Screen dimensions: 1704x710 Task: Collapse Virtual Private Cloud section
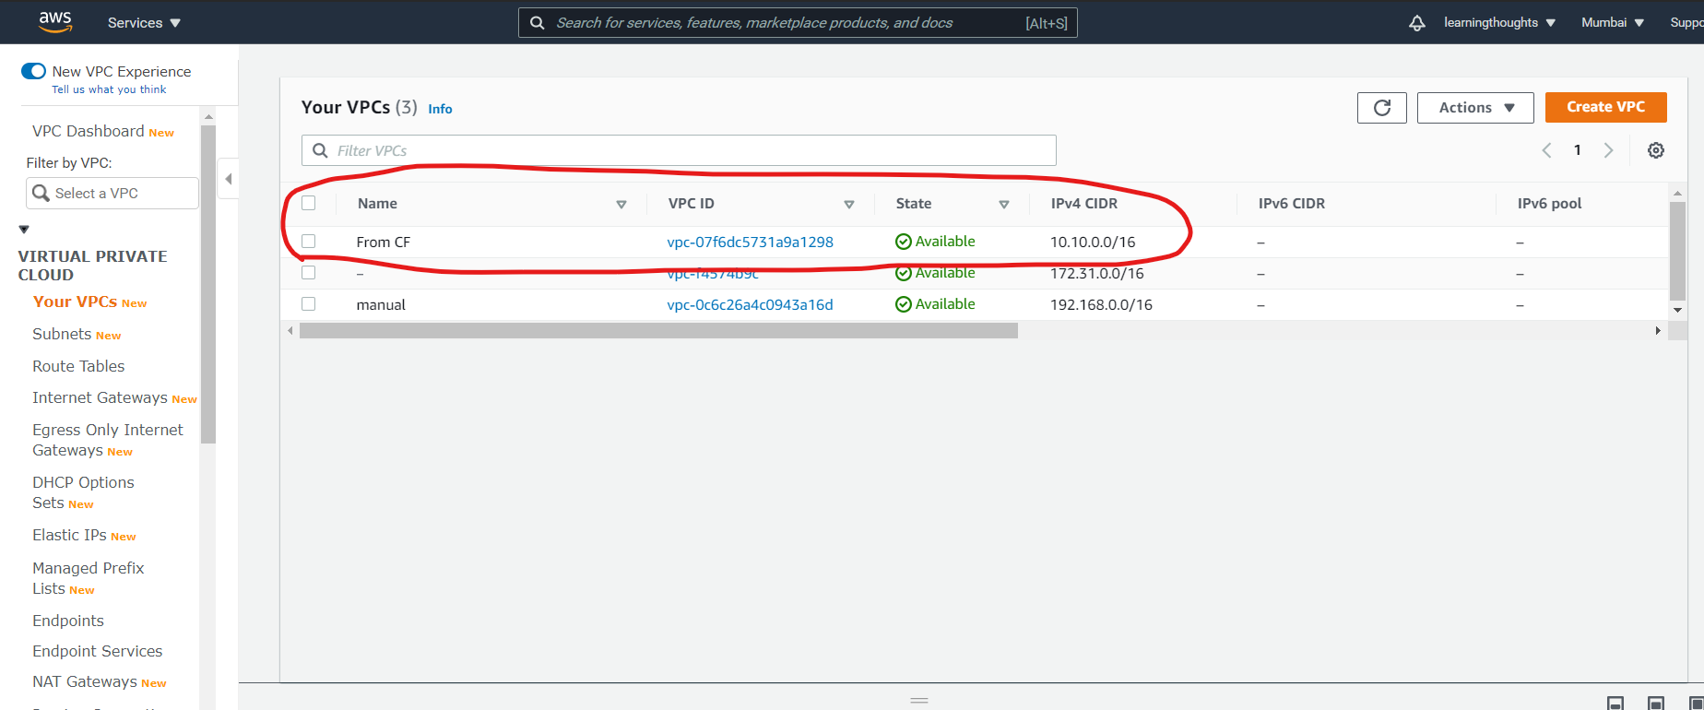24,230
